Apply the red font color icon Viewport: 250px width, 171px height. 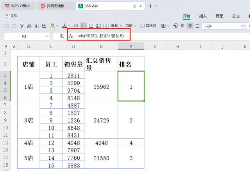click(x=64, y=26)
